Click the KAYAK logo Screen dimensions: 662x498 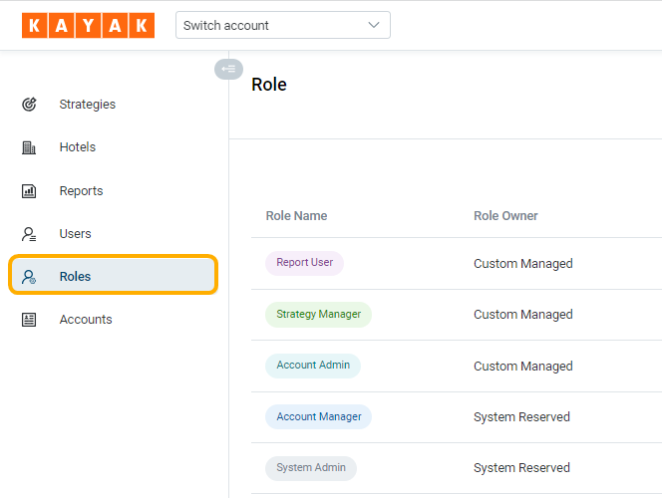coord(88,25)
